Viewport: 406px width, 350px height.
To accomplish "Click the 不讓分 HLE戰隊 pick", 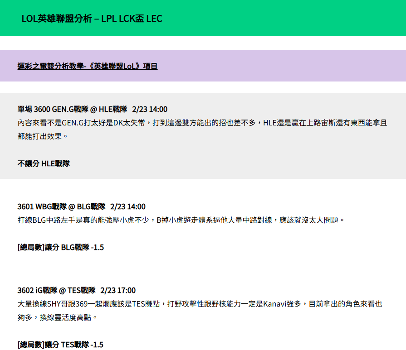I will pyautogui.click(x=44, y=163).
